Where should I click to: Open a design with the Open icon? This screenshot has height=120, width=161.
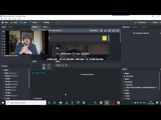[12, 22]
